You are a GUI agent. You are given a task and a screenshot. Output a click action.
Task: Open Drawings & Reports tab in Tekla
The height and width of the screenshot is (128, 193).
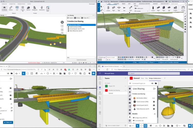[x=145, y=4]
